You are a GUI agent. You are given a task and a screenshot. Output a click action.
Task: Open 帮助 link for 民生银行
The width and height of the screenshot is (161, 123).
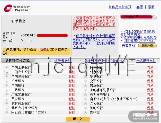tap(150, 68)
